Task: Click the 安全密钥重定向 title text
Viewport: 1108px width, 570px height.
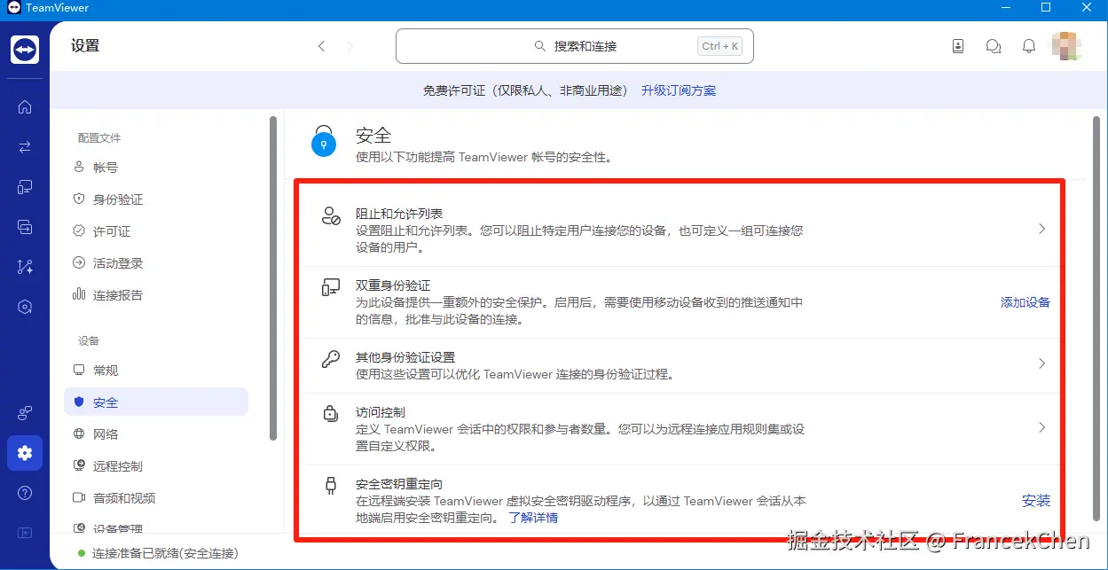Action: pyautogui.click(x=399, y=484)
